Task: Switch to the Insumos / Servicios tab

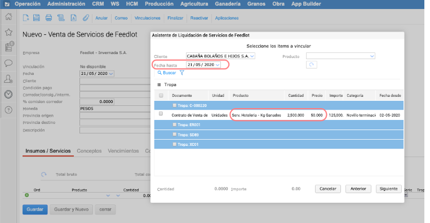Action: [48, 151]
